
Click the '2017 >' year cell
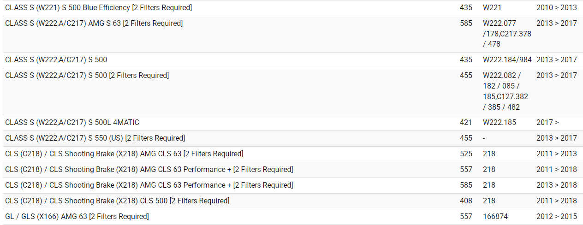point(547,123)
